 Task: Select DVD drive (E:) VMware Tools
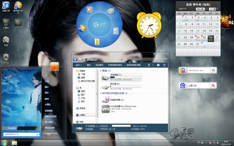[119, 109]
